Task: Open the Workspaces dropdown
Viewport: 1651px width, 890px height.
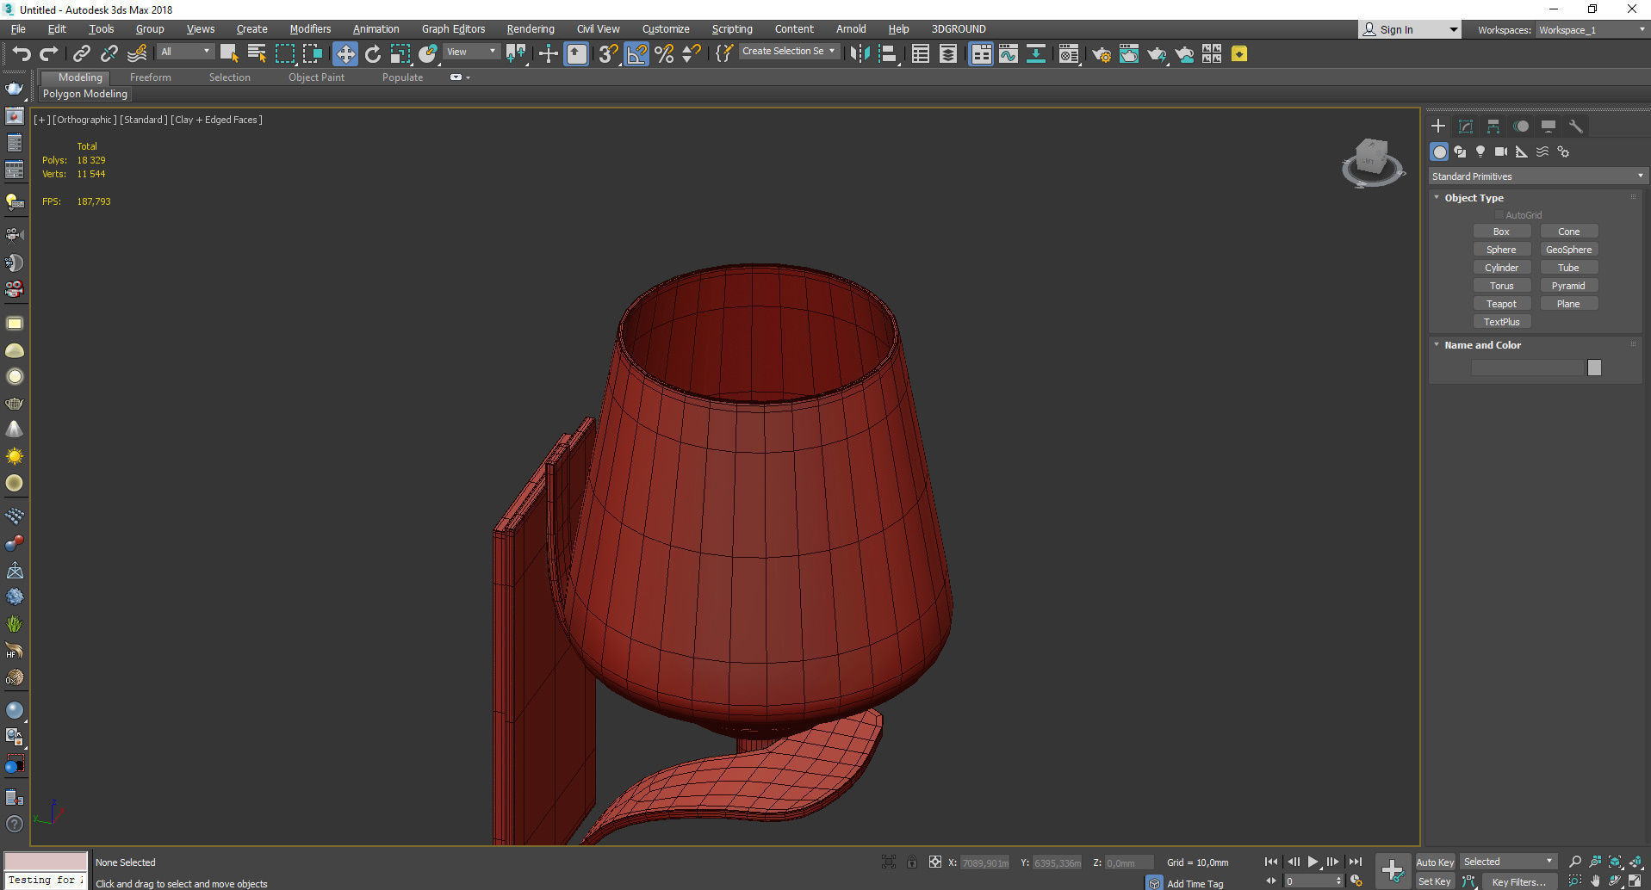Action: click(x=1592, y=30)
